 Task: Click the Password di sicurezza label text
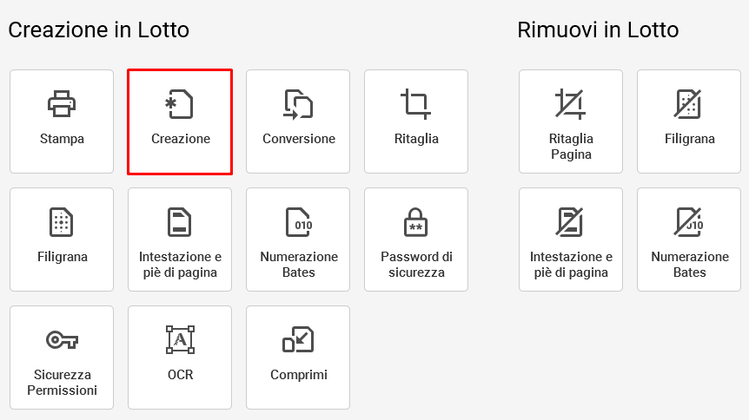pyautogui.click(x=416, y=265)
